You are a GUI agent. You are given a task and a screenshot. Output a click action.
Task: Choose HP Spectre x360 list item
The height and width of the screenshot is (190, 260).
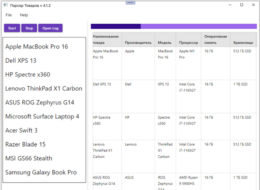click(x=27, y=75)
